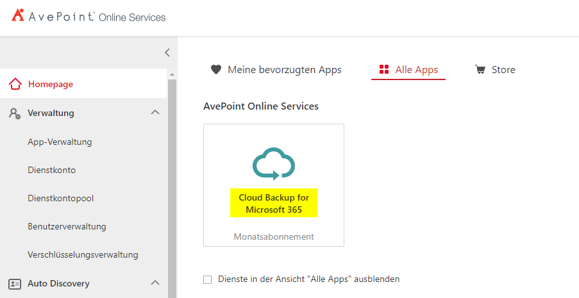This screenshot has height=298, width=579.
Task: Collapse the left sidebar with the chevron
Action: pyautogui.click(x=167, y=53)
